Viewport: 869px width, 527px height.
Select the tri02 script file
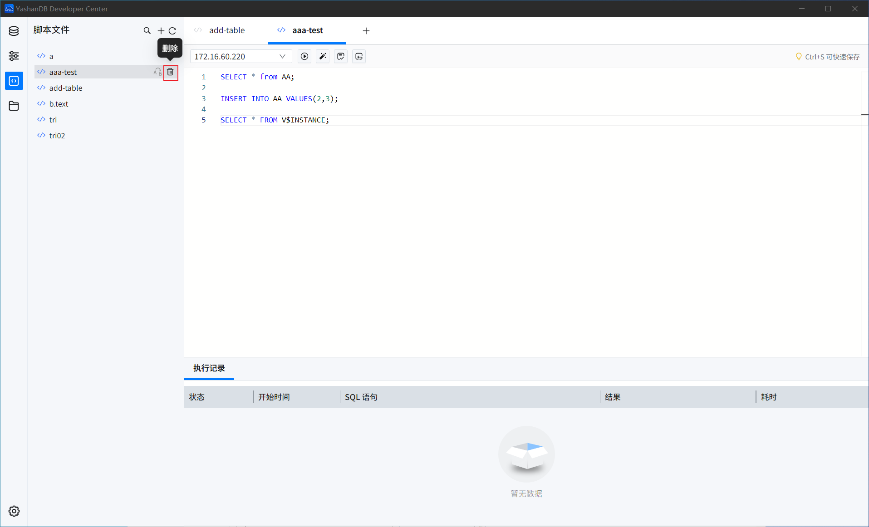tap(57, 135)
